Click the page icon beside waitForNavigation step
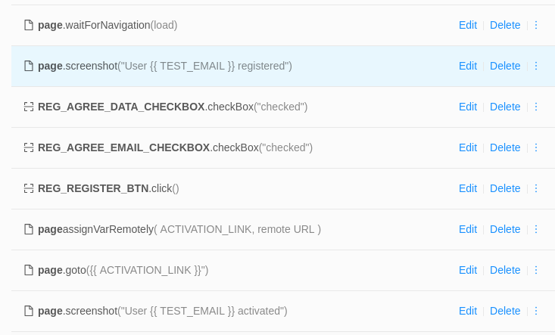 [x=28, y=25]
